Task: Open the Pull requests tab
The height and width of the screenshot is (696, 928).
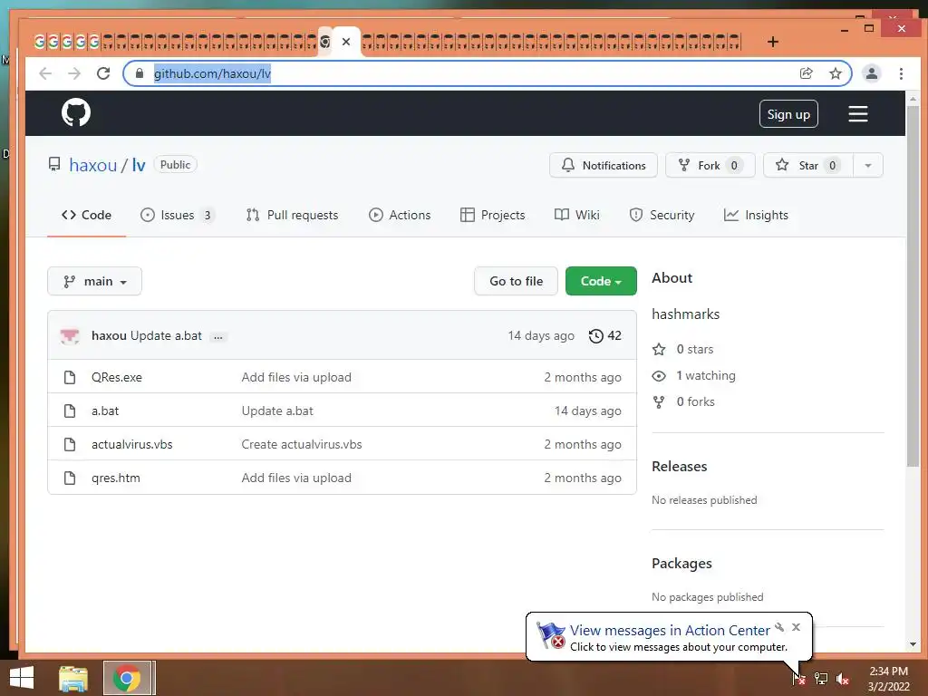Action: (293, 215)
